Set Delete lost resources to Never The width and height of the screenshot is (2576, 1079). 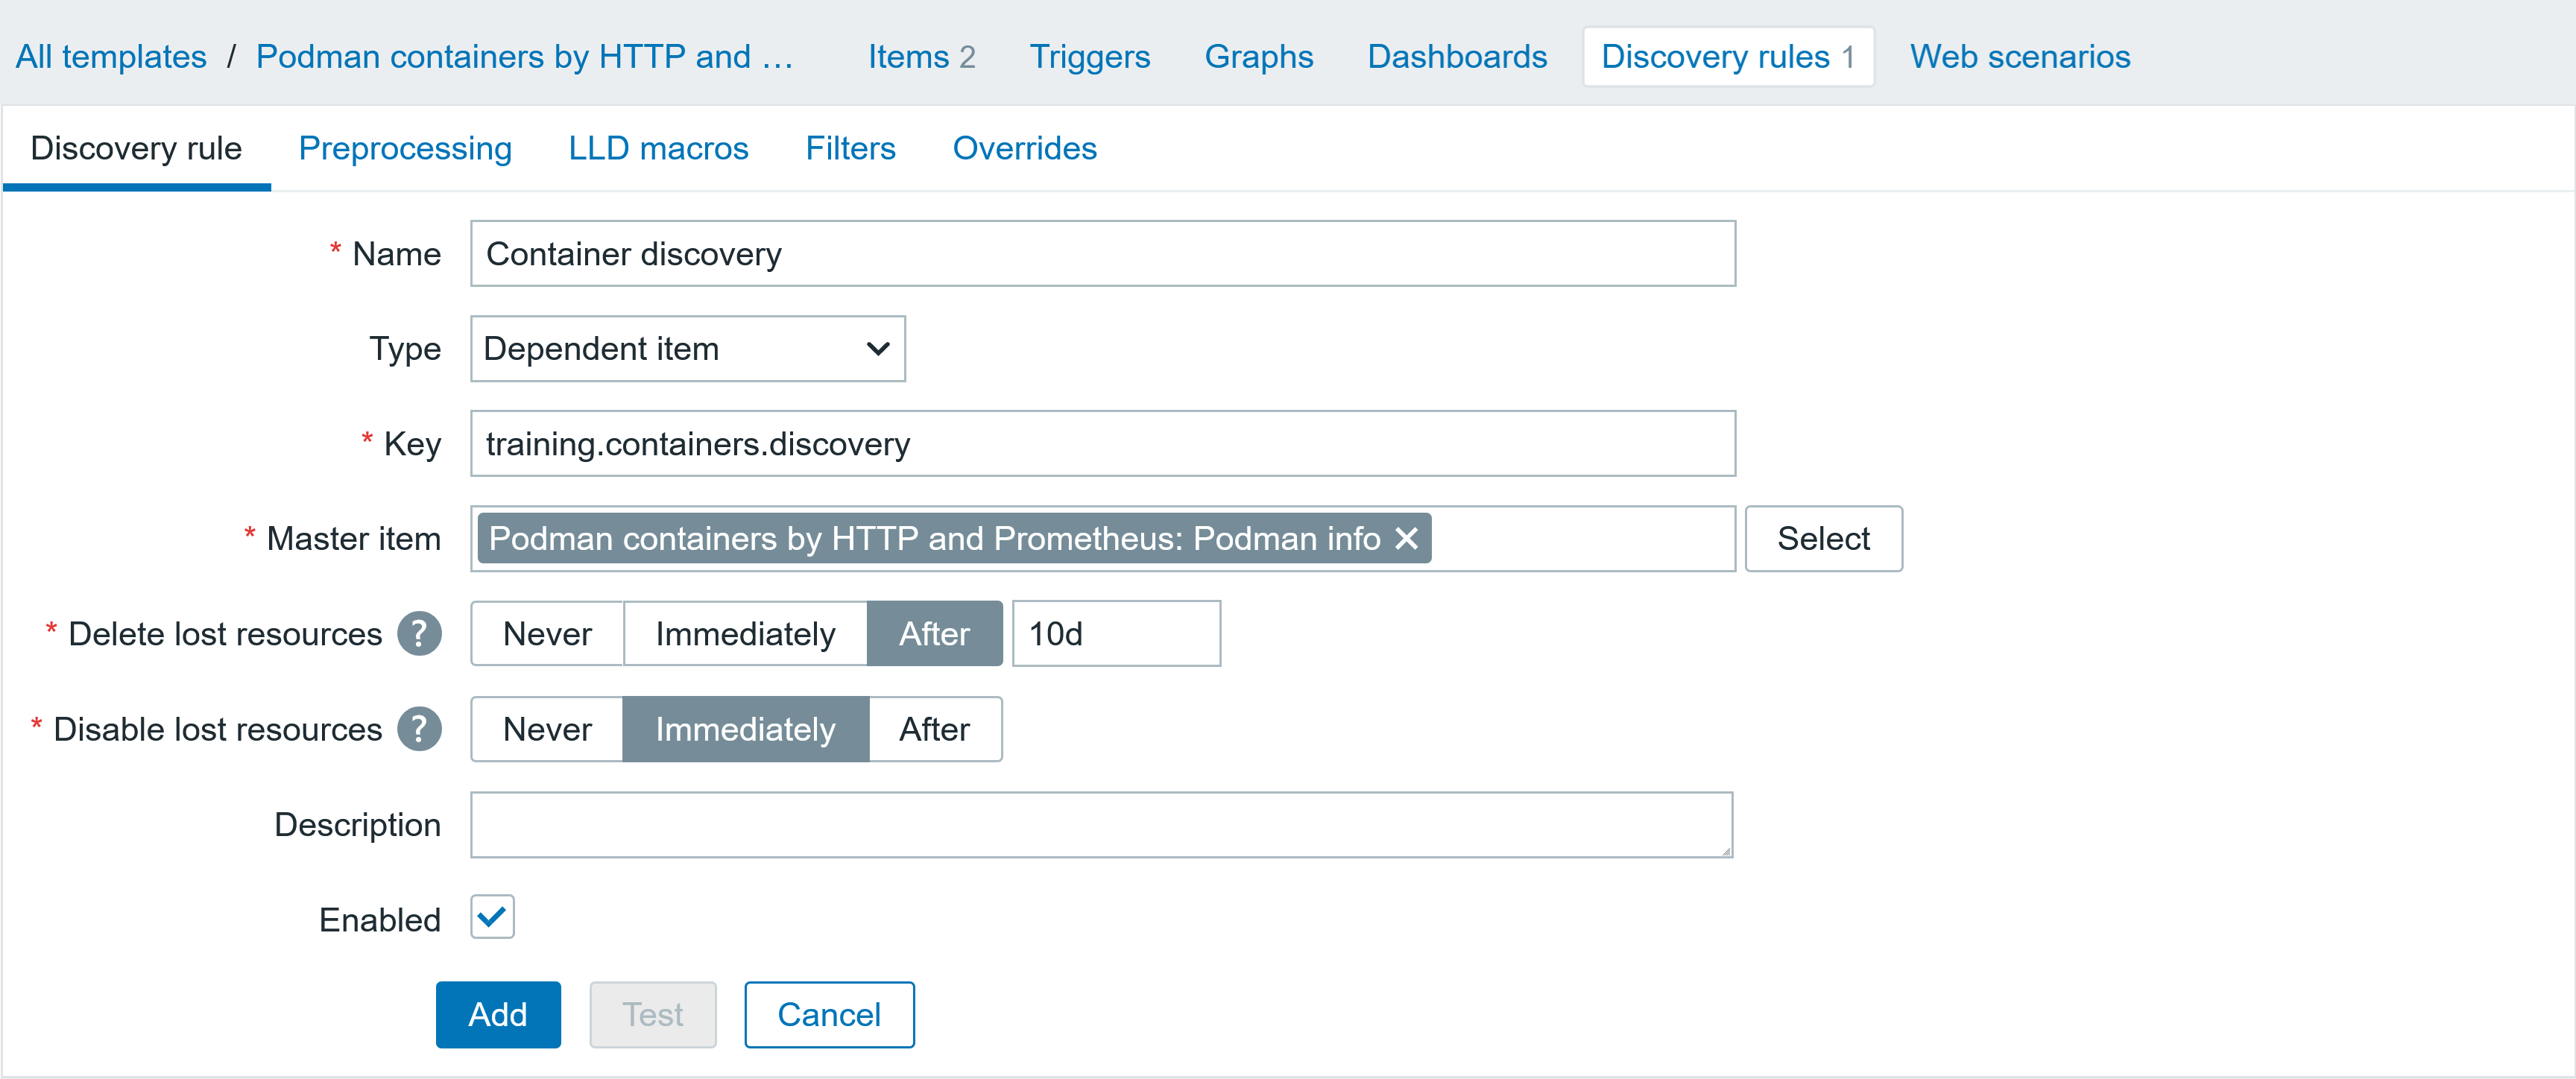coord(547,634)
